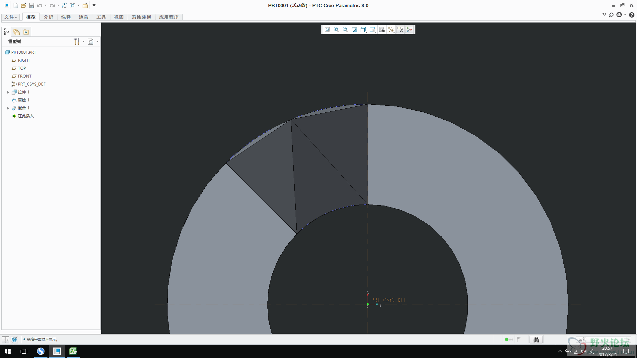The width and height of the screenshot is (637, 358).
Task: Click the Help question mark icon
Action: click(x=632, y=15)
